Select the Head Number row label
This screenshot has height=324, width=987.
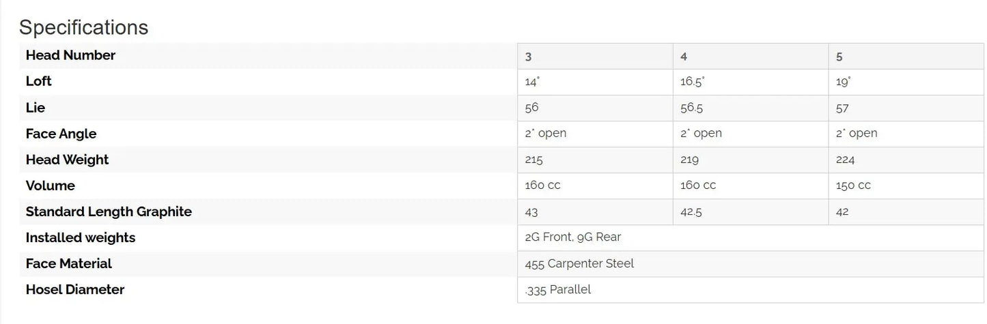70,55
